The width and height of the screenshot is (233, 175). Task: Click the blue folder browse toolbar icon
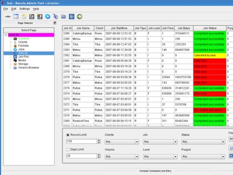pos(63,16)
